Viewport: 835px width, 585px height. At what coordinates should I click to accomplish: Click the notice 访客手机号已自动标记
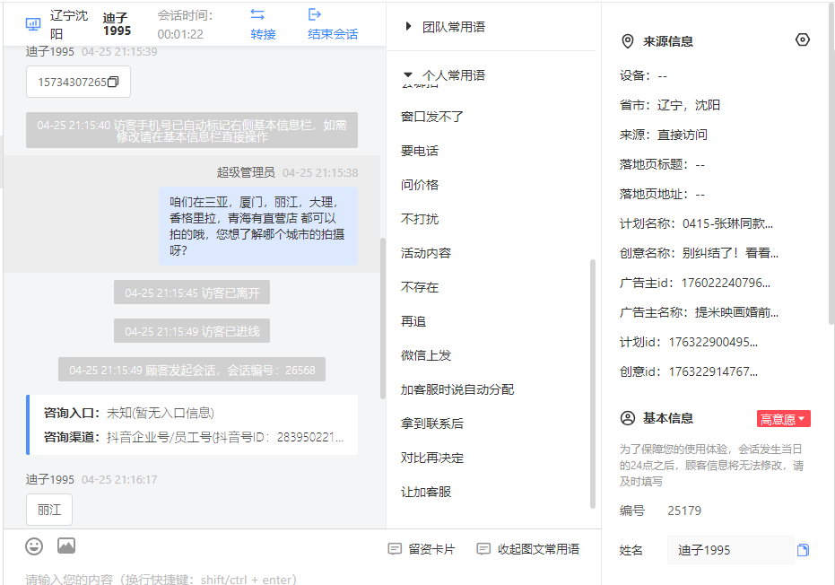tap(192, 130)
